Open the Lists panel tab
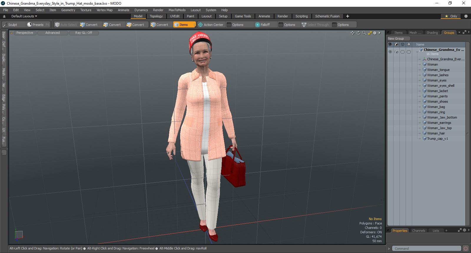The image size is (471, 253). coord(436,231)
